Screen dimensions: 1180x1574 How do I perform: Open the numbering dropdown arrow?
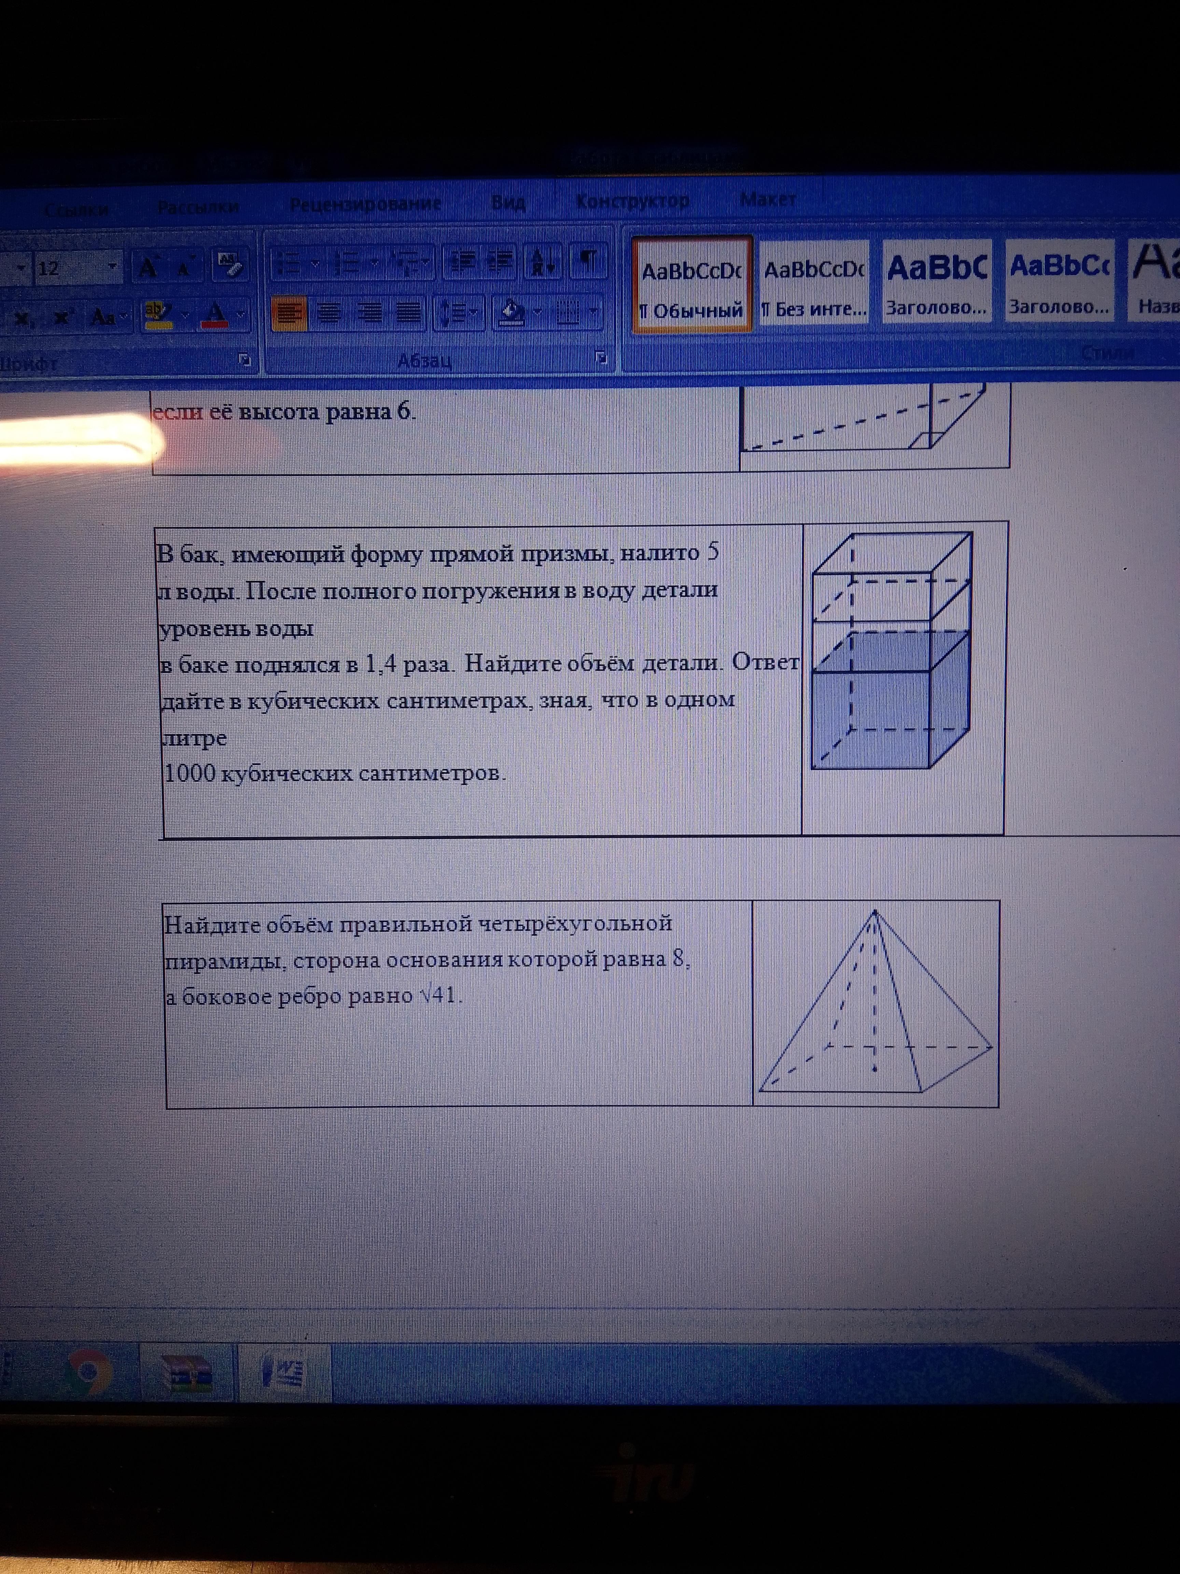click(375, 263)
